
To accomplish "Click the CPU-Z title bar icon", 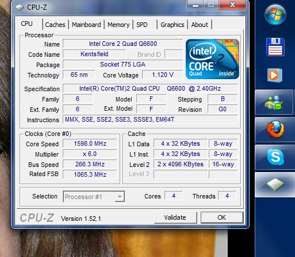I will [20, 7].
